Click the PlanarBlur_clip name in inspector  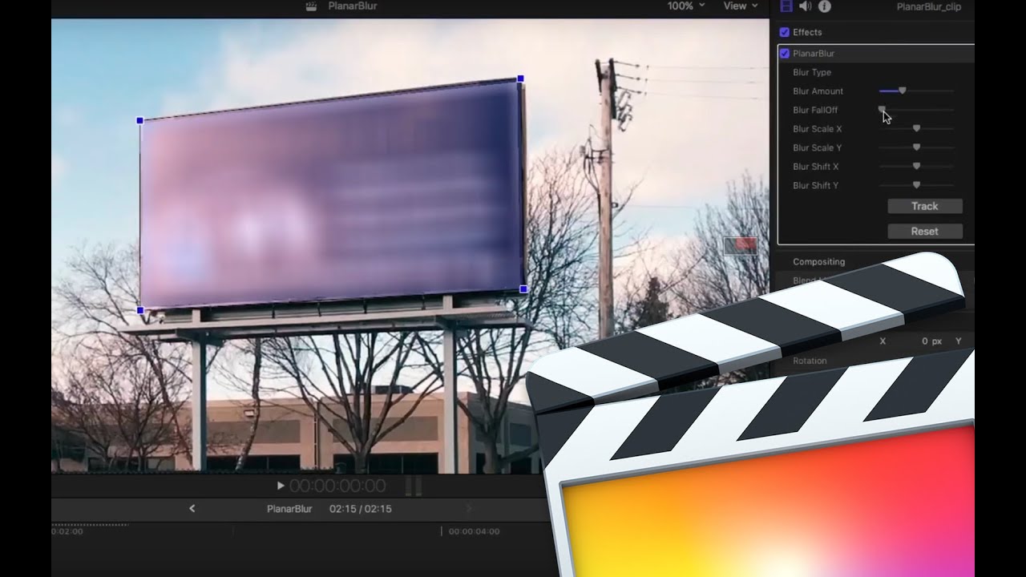(929, 6)
